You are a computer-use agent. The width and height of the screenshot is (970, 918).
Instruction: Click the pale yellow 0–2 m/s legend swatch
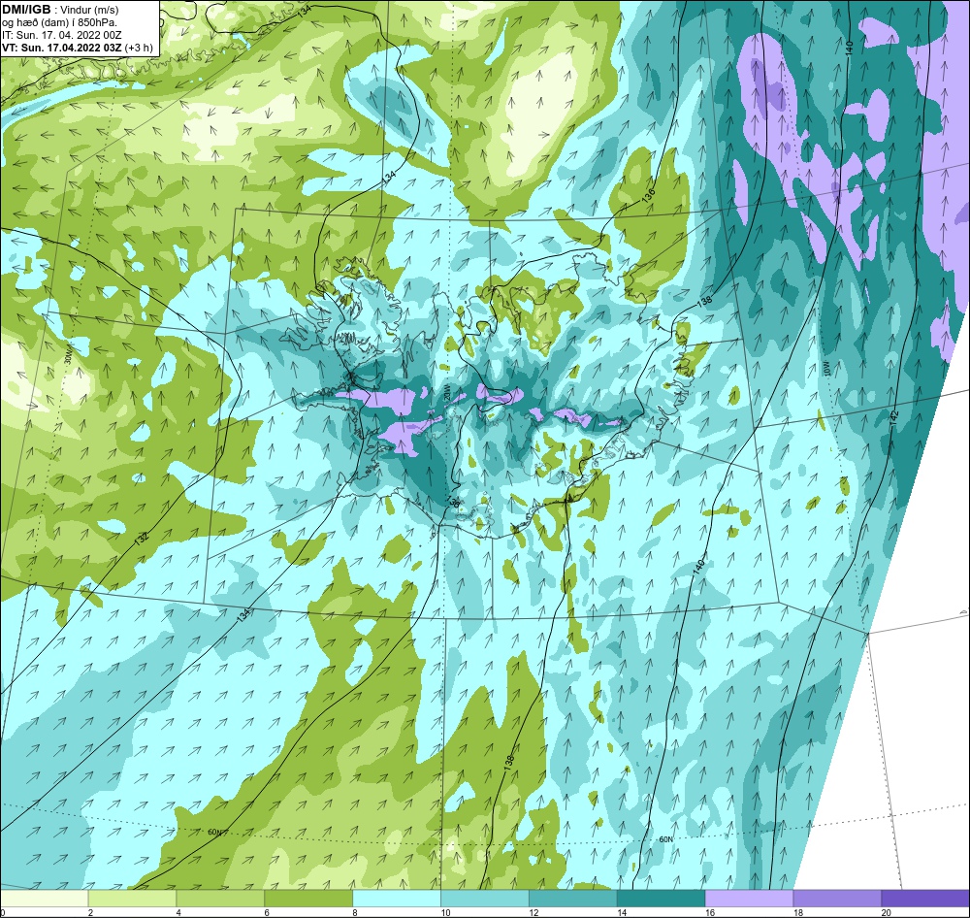[x=45, y=898]
